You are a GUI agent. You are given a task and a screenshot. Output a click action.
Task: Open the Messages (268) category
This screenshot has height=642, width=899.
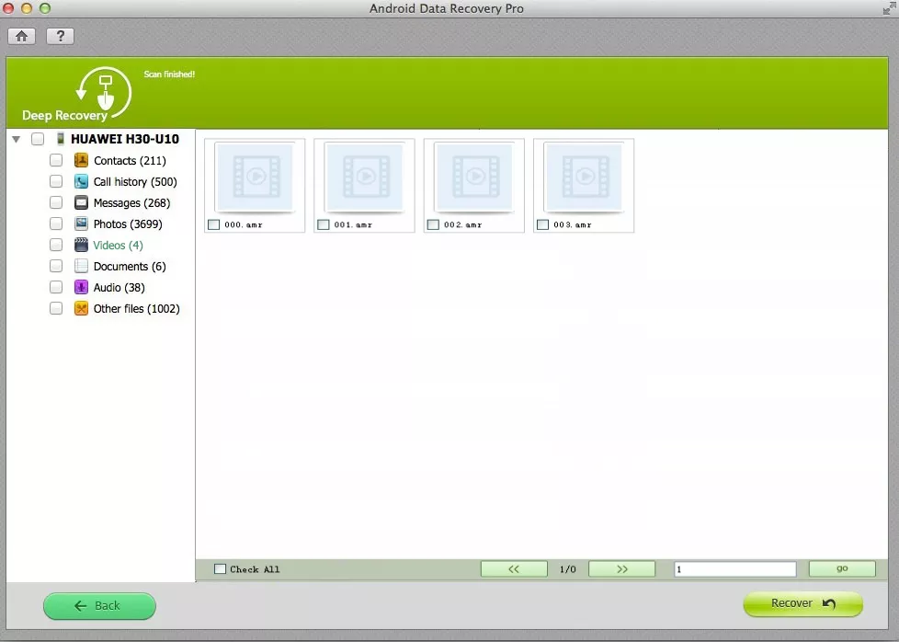(x=131, y=203)
